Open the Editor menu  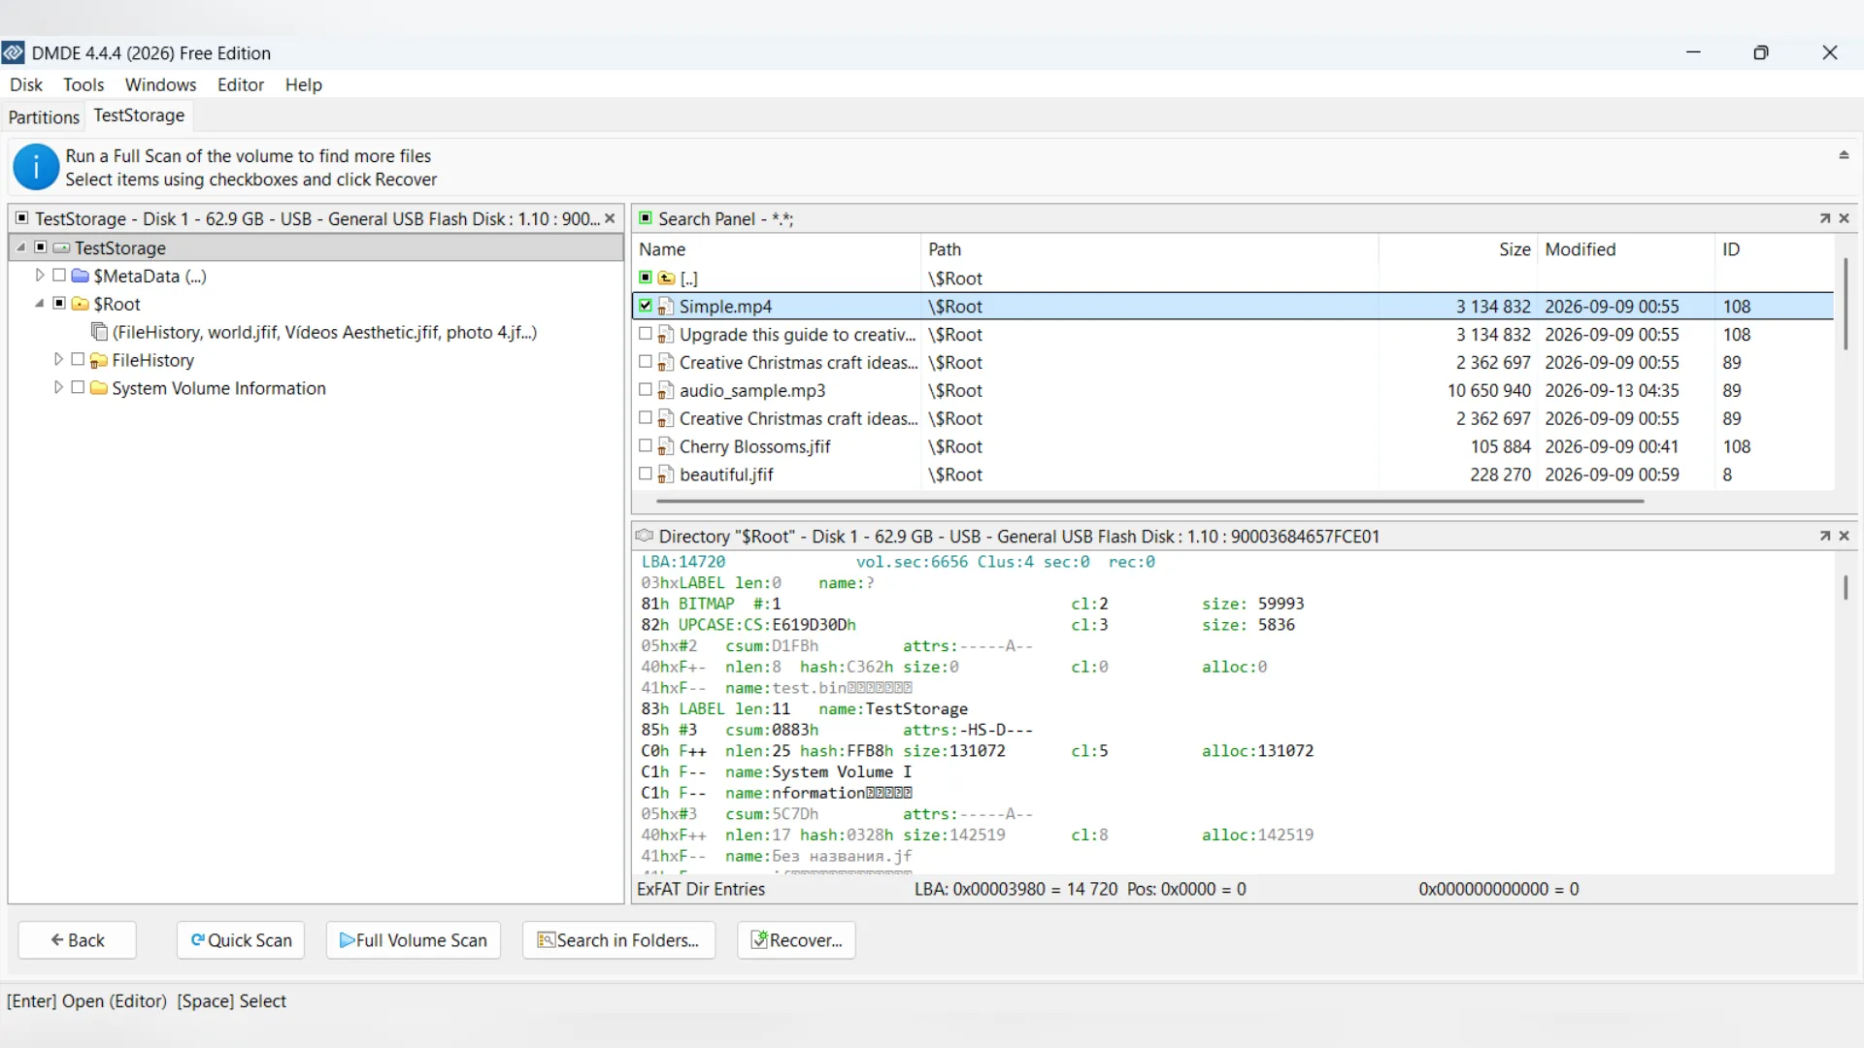[x=241, y=84]
